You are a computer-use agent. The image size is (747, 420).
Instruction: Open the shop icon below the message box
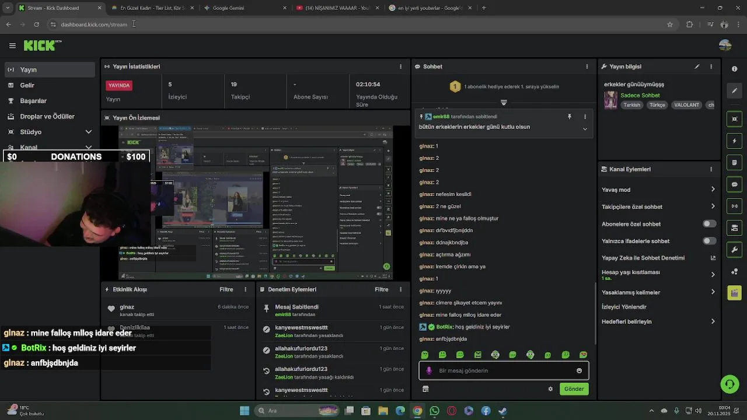425,389
